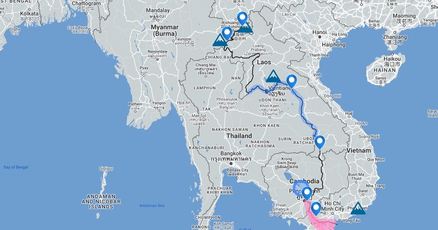
Task: Click the pin on the pink Mekong Delta region
Action: click(x=315, y=208)
